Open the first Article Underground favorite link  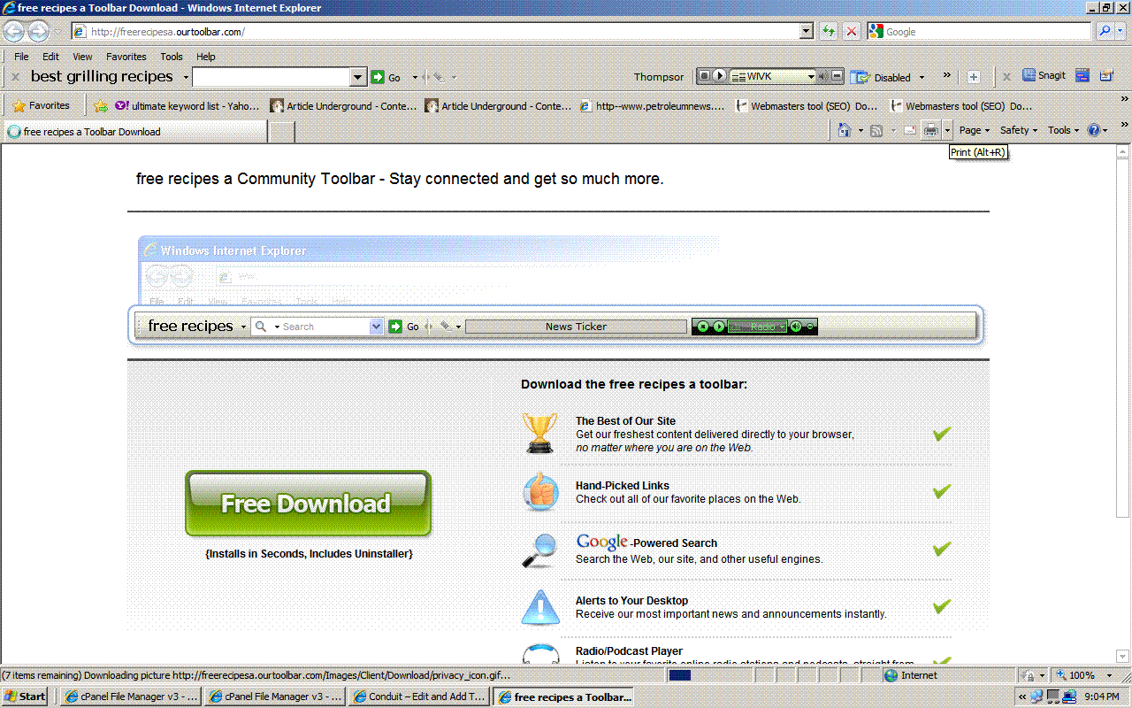pyautogui.click(x=343, y=105)
